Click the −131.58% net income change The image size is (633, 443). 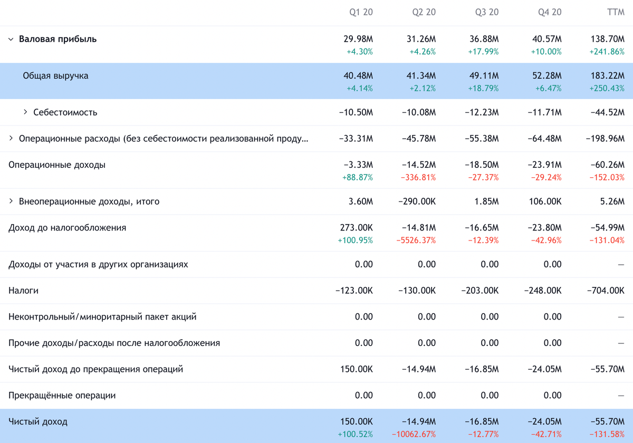(x=607, y=435)
